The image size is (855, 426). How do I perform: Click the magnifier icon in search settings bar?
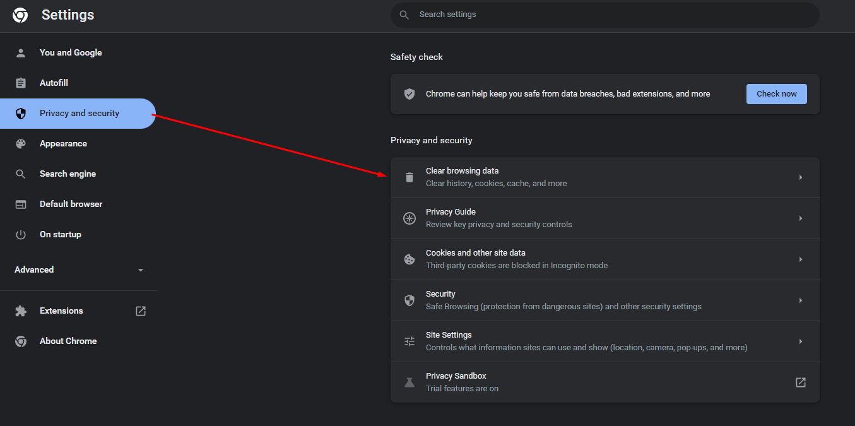[x=404, y=15]
